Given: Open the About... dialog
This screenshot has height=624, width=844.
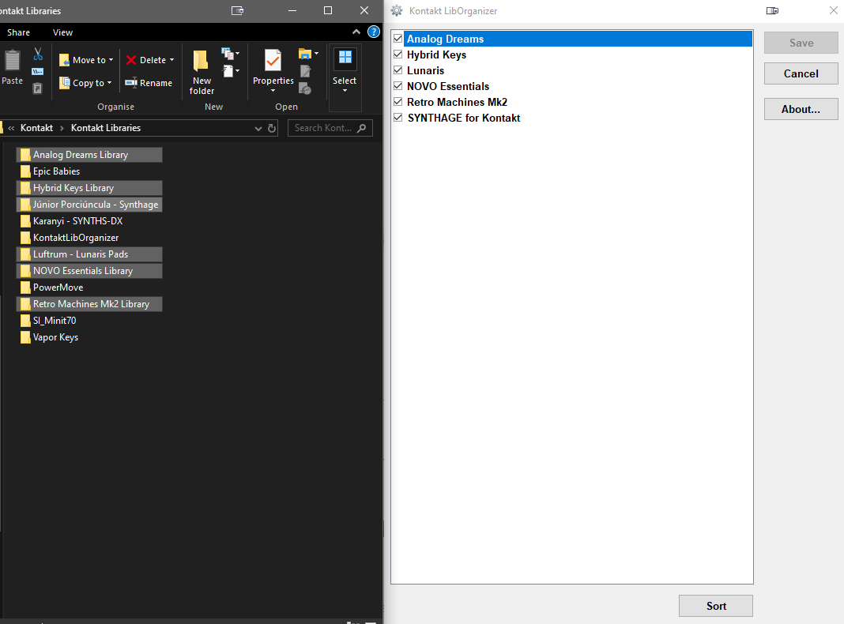Looking at the screenshot, I should tap(801, 109).
